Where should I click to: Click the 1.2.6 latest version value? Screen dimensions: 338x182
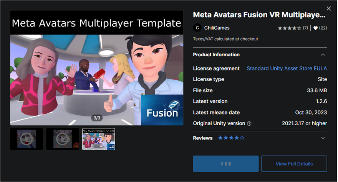321,101
